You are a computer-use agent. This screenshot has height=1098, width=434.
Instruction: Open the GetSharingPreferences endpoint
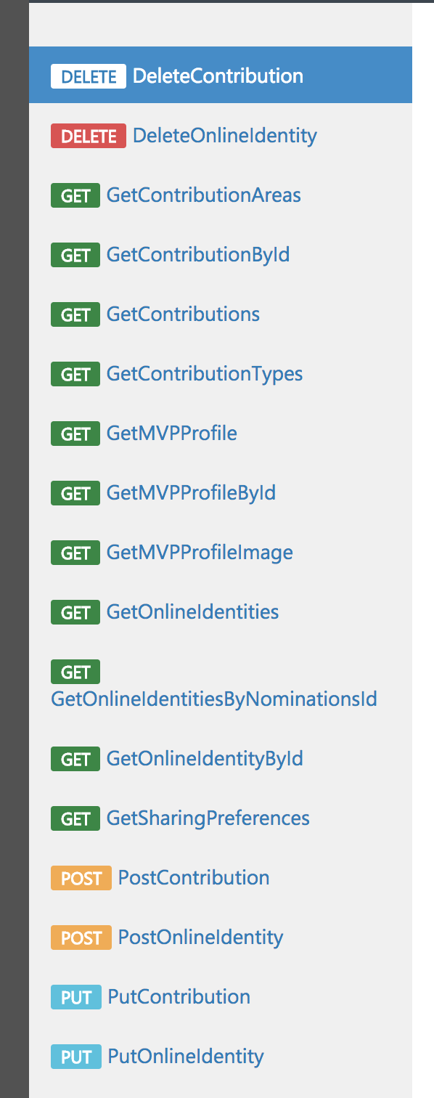pos(208,818)
